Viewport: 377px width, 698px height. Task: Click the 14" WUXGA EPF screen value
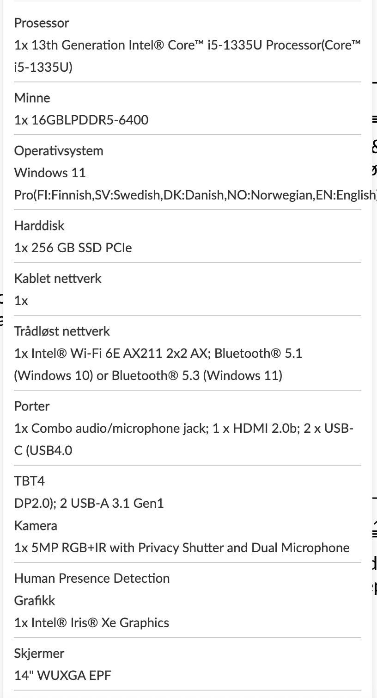(x=63, y=676)
